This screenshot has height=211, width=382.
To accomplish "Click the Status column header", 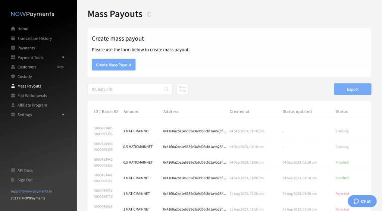I will (x=342, y=111).
